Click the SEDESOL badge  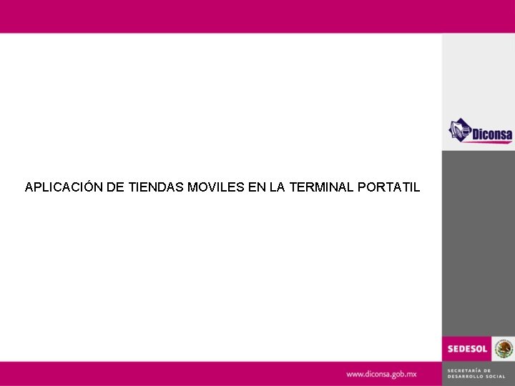click(x=466, y=349)
